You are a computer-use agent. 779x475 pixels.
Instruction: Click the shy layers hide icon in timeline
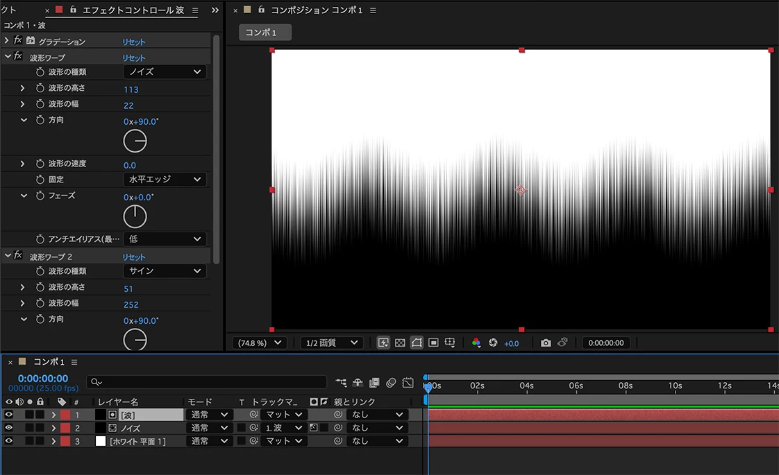358,382
